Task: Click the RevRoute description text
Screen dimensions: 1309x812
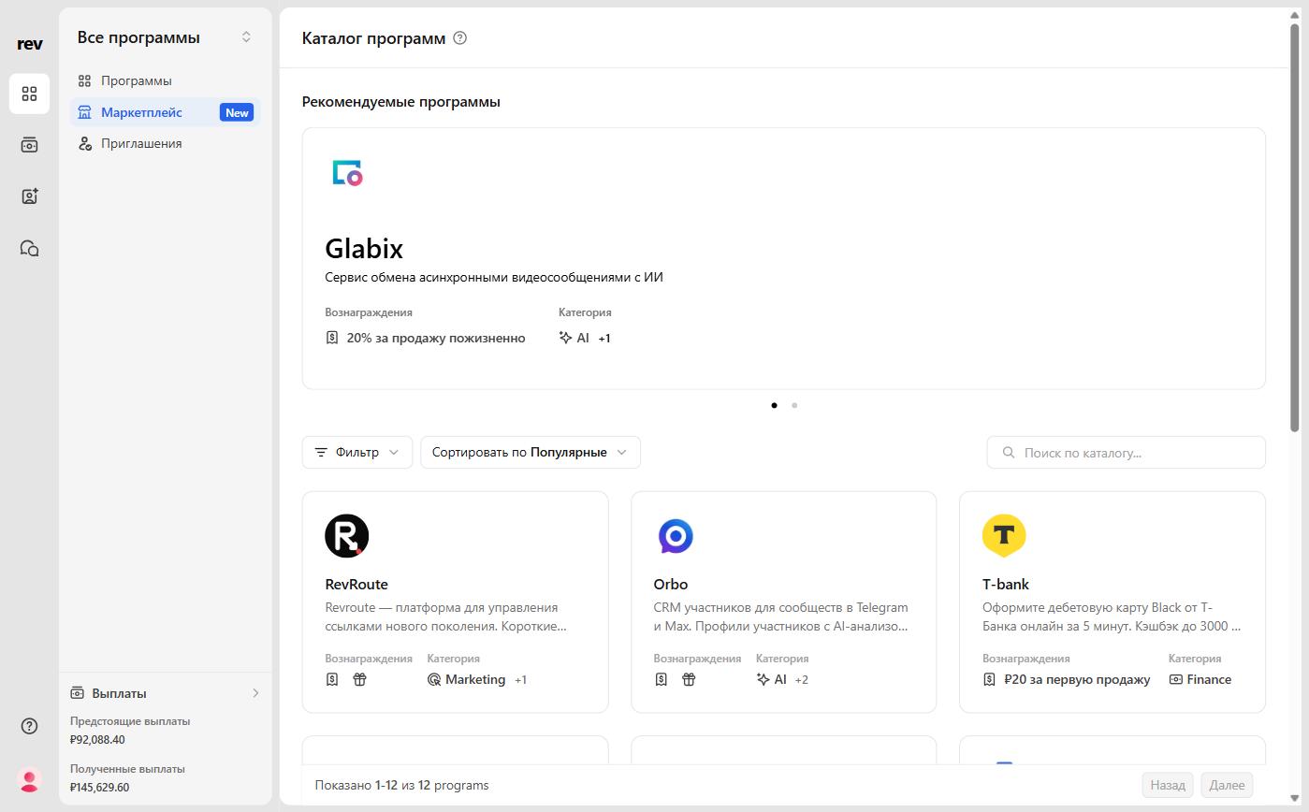Action: coord(445,617)
